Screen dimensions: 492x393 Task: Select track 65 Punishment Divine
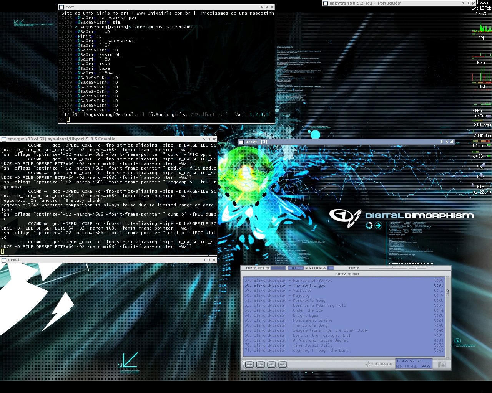(x=344, y=320)
